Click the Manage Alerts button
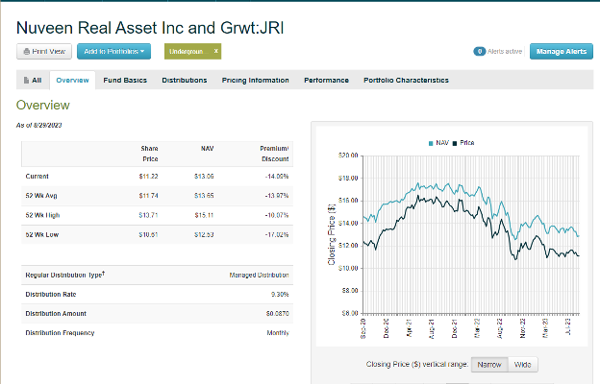 [561, 51]
